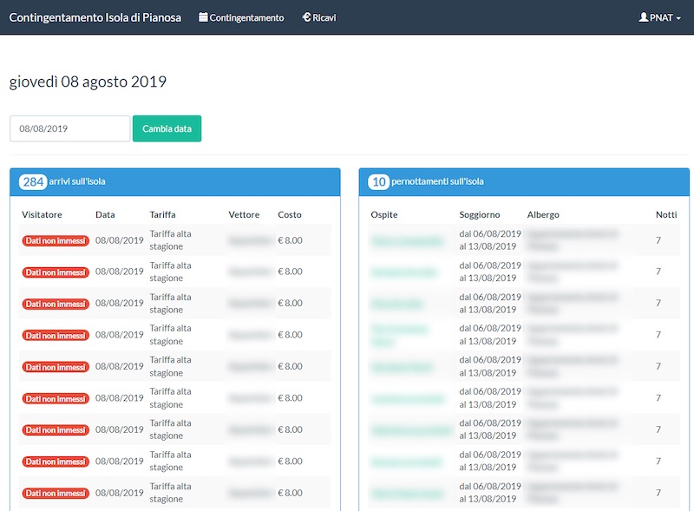Click the user icon beside PNAT
This screenshot has width=694, height=511.
643,17
